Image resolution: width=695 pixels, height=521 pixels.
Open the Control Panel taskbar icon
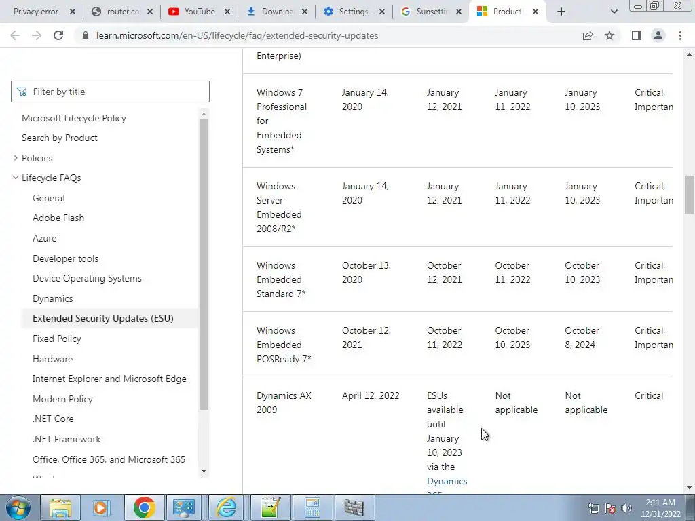click(x=184, y=507)
